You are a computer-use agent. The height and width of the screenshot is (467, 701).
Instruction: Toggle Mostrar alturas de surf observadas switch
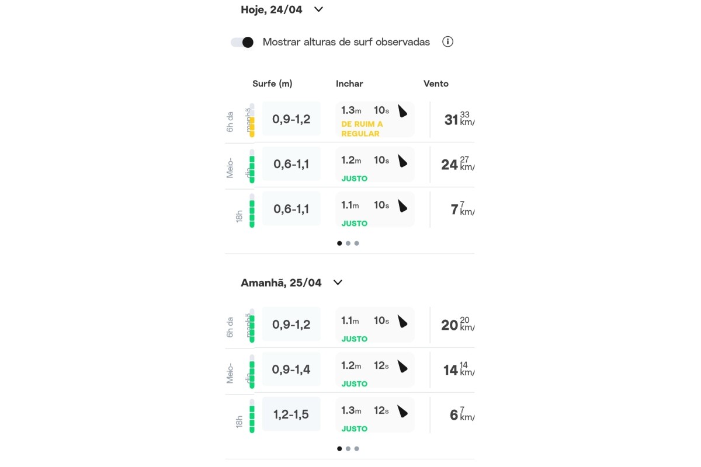coord(242,42)
